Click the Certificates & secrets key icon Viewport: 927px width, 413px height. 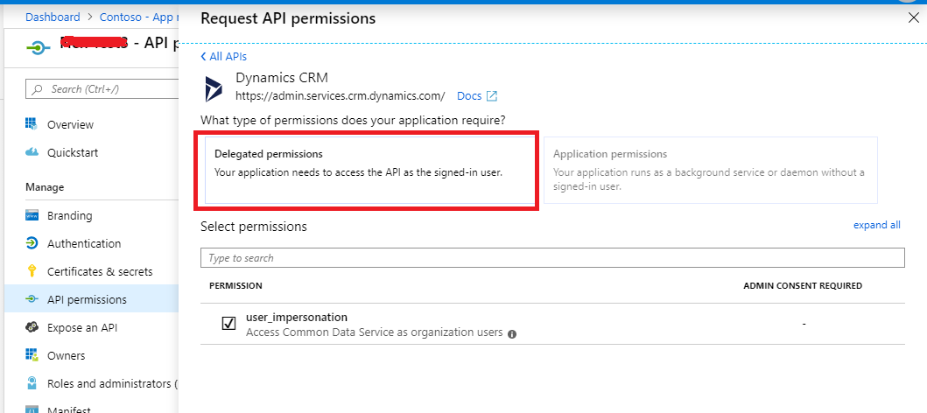pos(32,271)
